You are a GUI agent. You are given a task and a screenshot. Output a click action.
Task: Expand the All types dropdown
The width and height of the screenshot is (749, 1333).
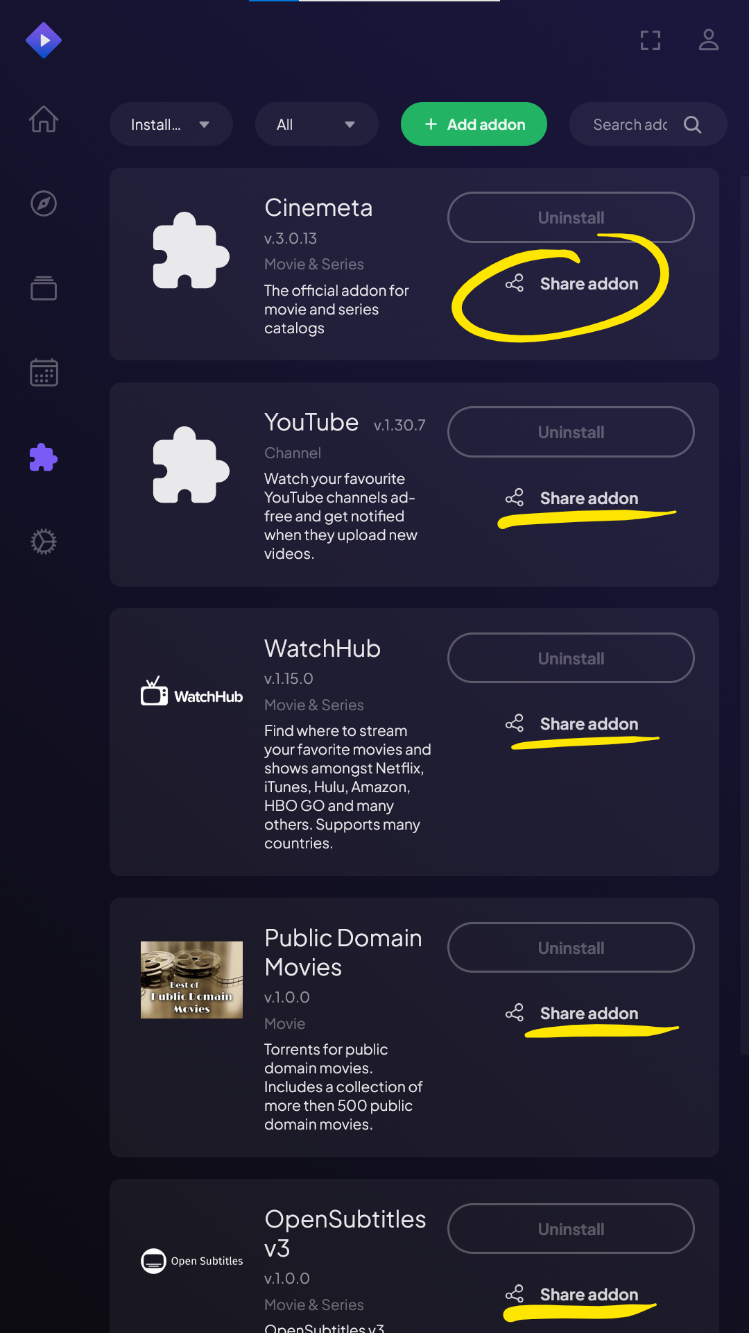(x=317, y=124)
